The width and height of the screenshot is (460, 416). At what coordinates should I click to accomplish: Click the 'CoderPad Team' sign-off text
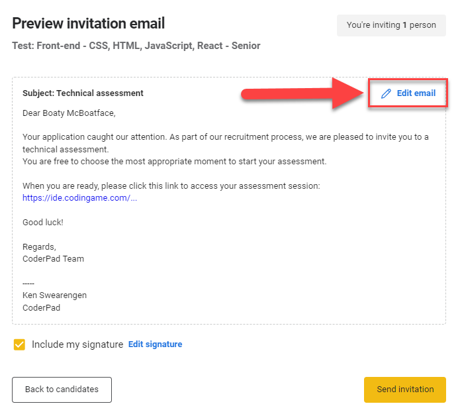pyautogui.click(x=53, y=259)
